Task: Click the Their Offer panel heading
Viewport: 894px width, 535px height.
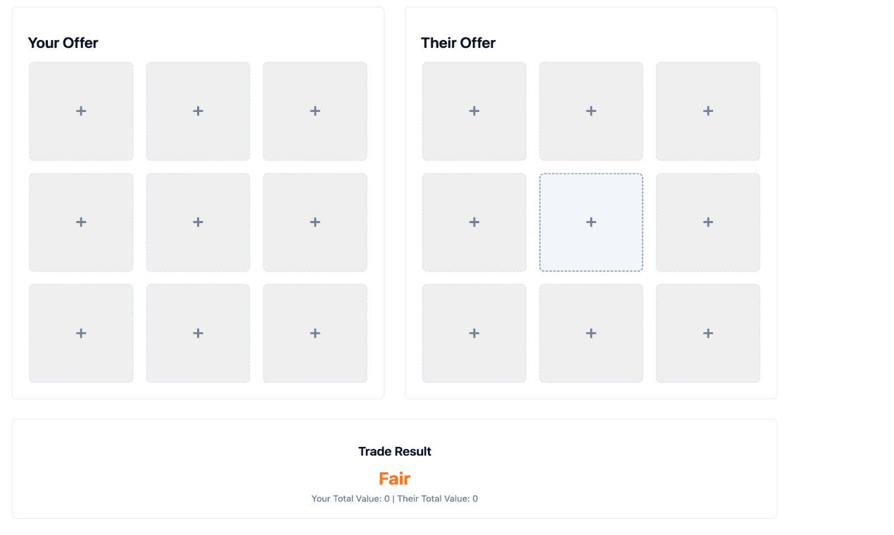Action: coord(458,43)
